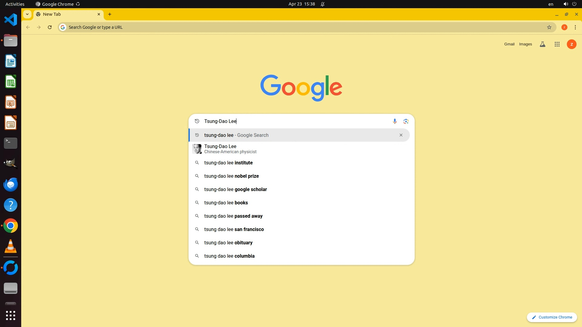Select Tsung-Dao Lee physicist suggestion

click(x=230, y=149)
